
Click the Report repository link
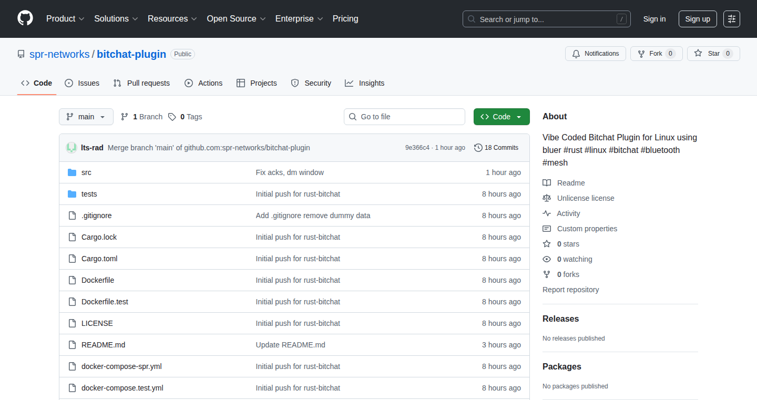coord(570,290)
